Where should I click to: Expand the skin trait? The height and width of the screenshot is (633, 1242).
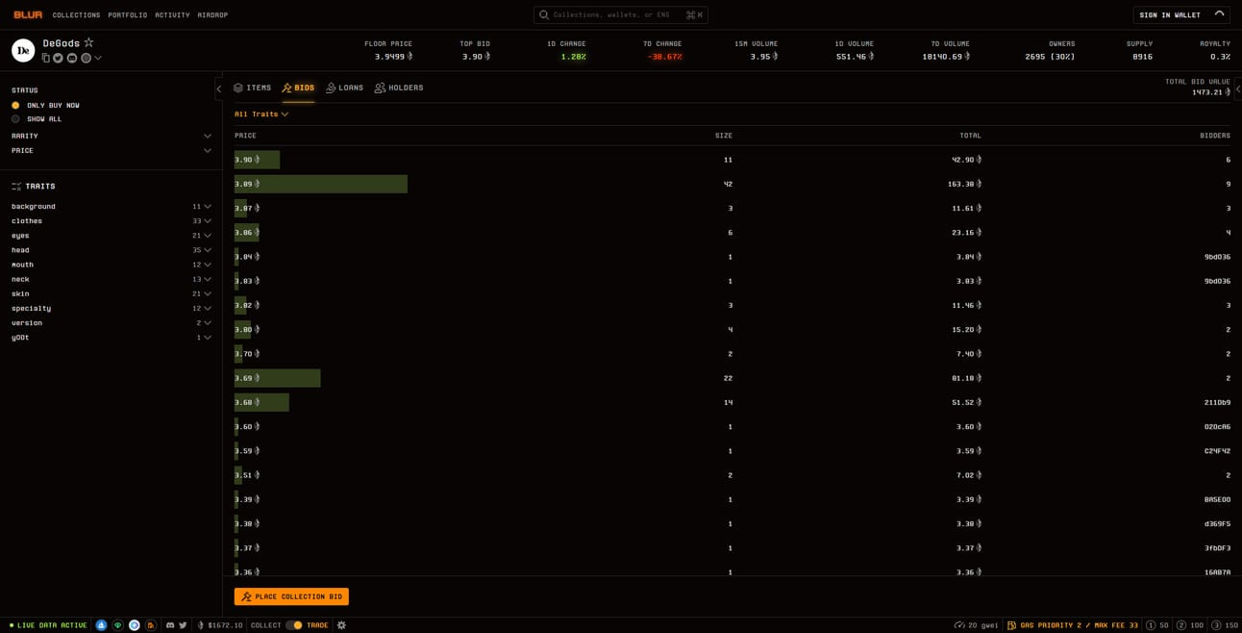click(x=112, y=293)
